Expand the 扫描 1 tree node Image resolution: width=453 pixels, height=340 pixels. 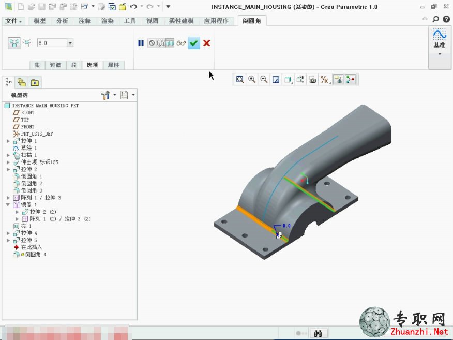[x=8, y=155]
